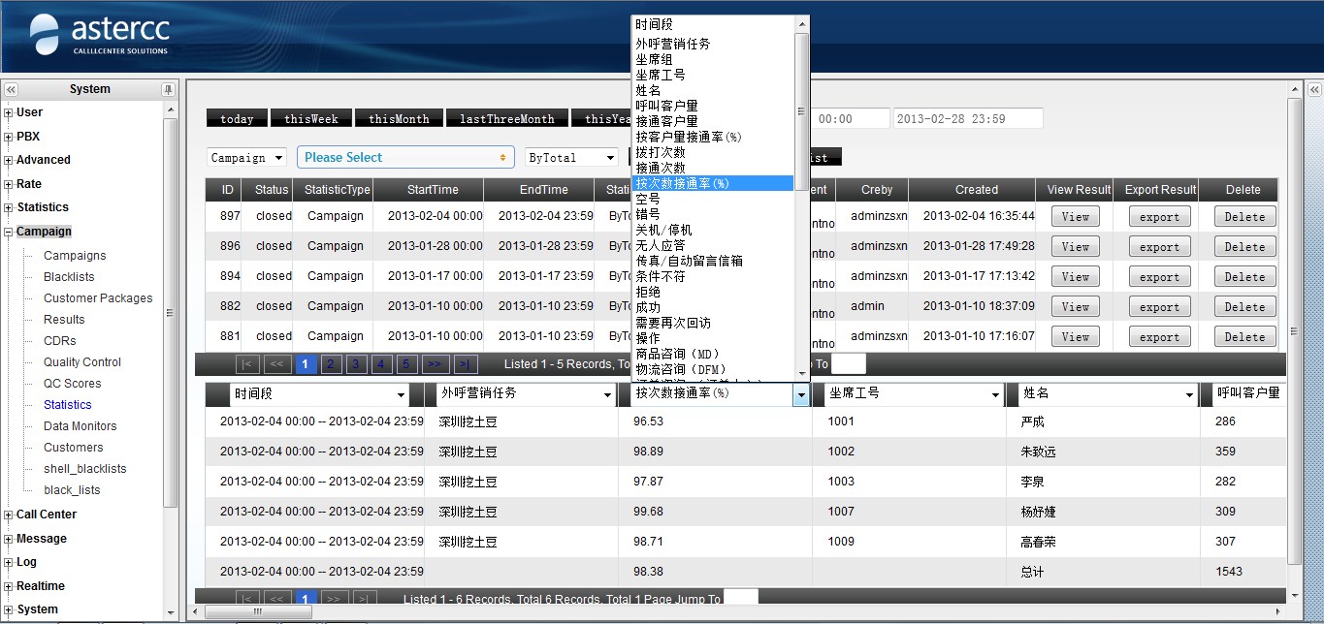
Task: Export result for record 896
Action: point(1159,247)
